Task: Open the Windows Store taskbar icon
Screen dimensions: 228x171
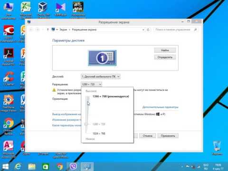Action: [46, 167]
